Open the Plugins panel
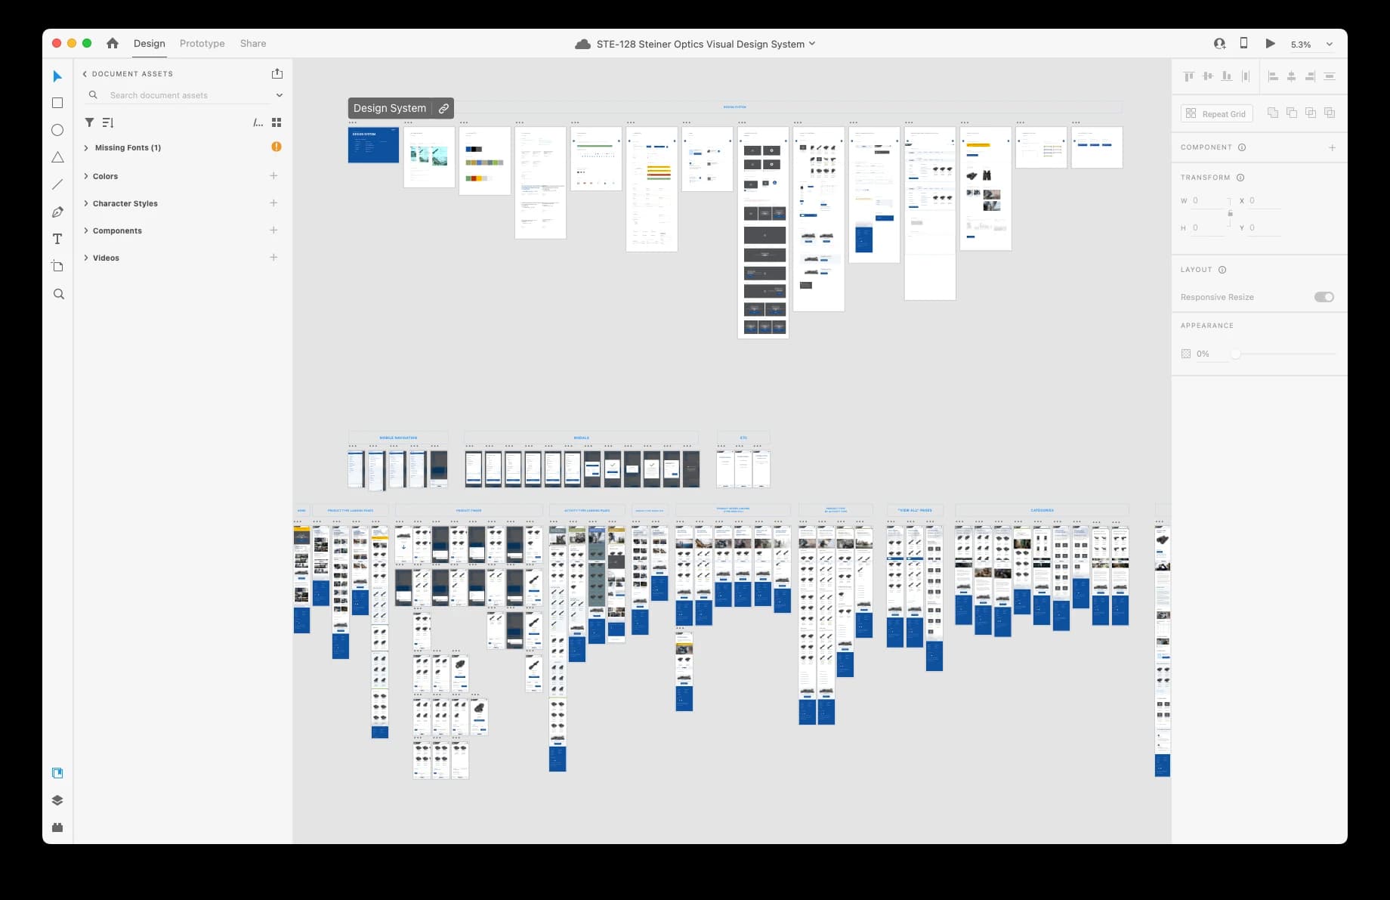The height and width of the screenshot is (900, 1390). (x=57, y=827)
